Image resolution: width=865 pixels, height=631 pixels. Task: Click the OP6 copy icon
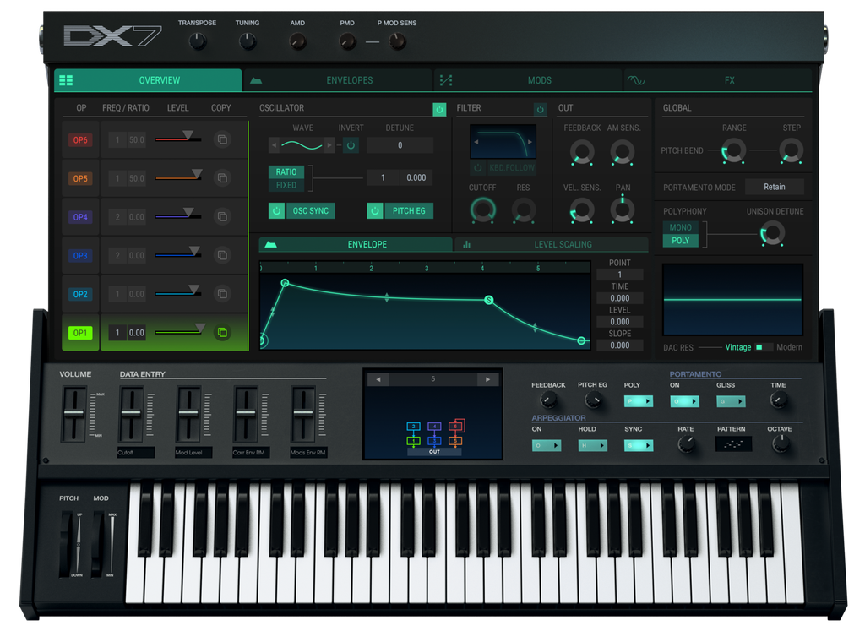[222, 139]
